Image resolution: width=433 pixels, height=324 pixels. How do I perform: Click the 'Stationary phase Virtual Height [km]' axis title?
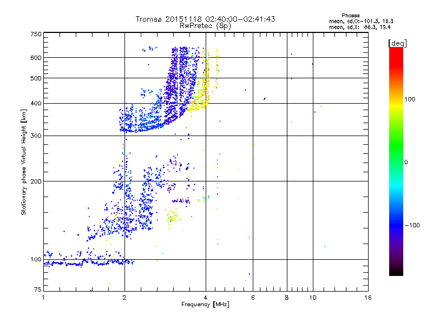point(23,162)
